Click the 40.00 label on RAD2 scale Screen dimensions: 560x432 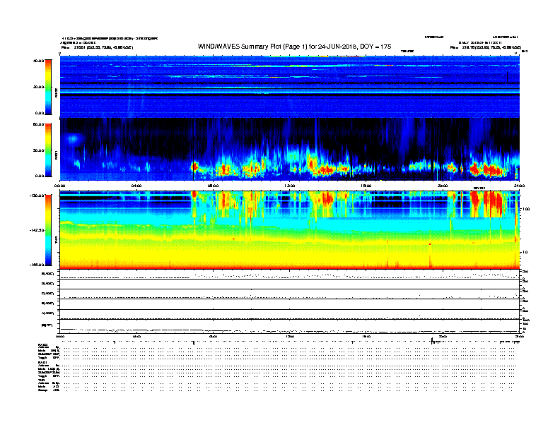tap(38, 61)
